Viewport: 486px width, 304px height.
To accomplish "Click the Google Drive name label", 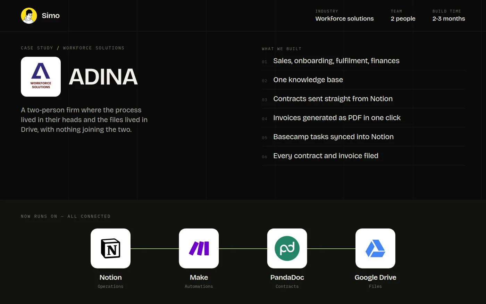I will (x=375, y=277).
